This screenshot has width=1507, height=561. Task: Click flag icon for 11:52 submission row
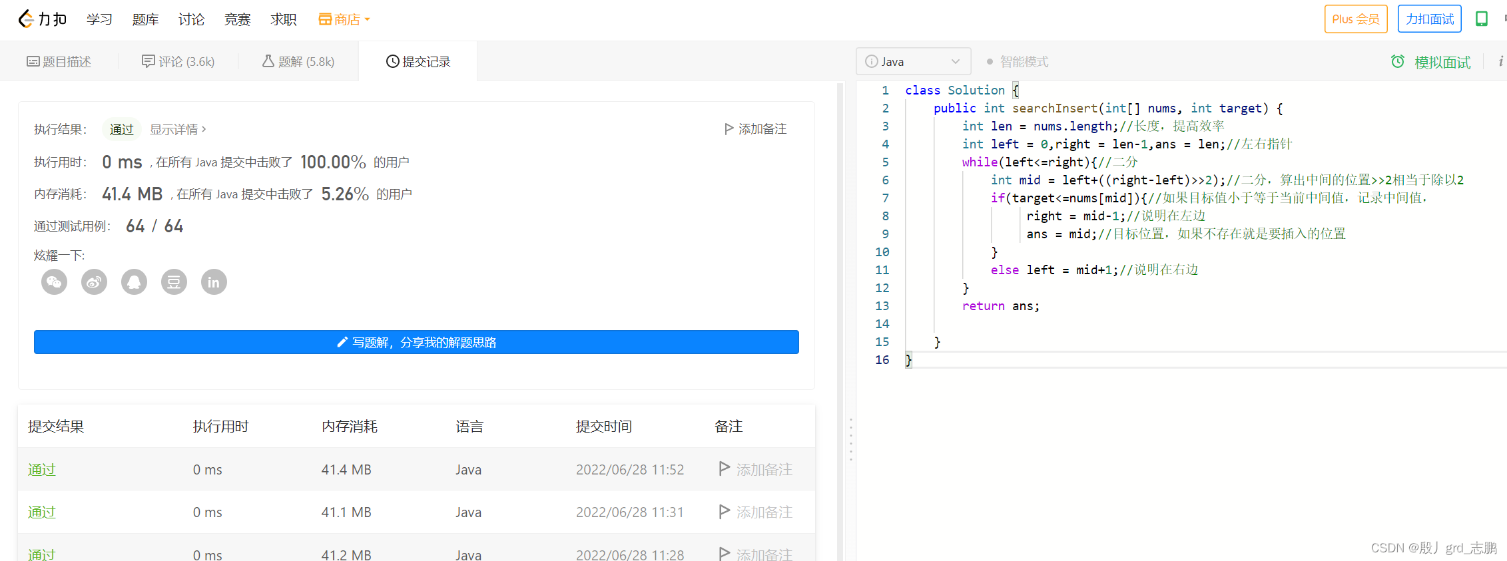click(725, 468)
